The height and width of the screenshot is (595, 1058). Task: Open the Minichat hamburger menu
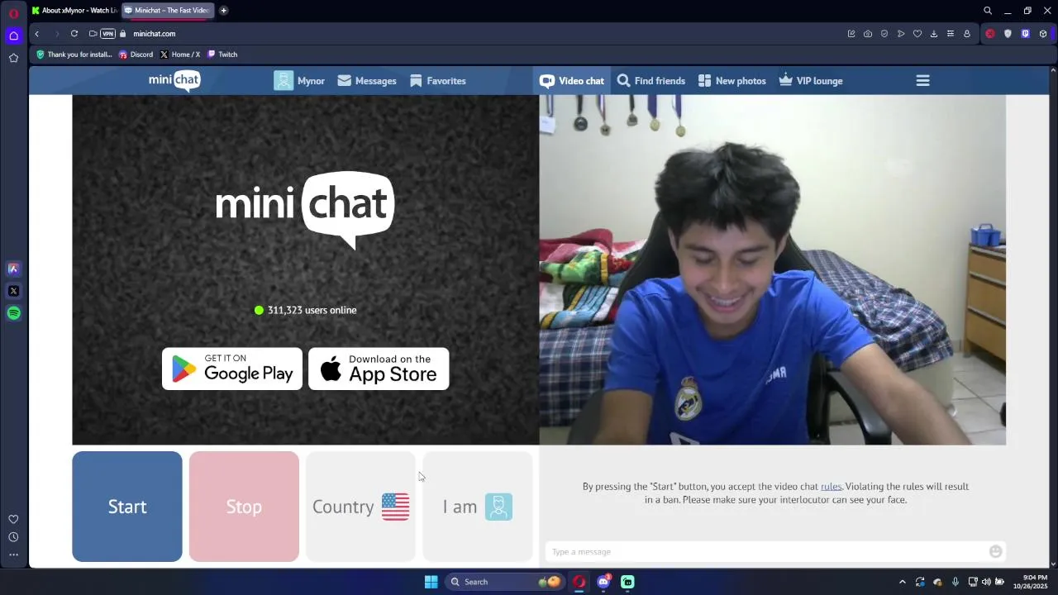pos(923,81)
